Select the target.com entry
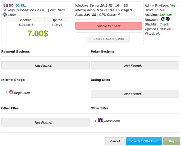This screenshot has width=182, height=146. pos(22,93)
